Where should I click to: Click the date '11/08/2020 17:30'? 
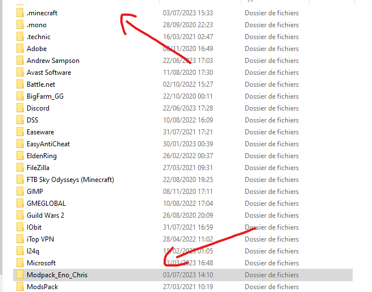coord(188,73)
